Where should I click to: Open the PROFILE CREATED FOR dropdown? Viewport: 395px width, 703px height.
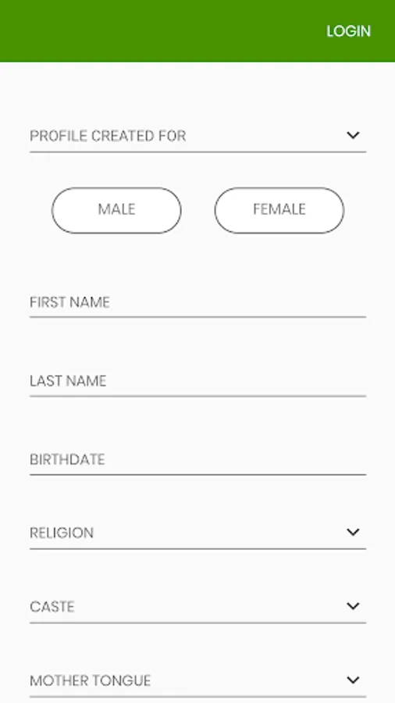coord(197,136)
